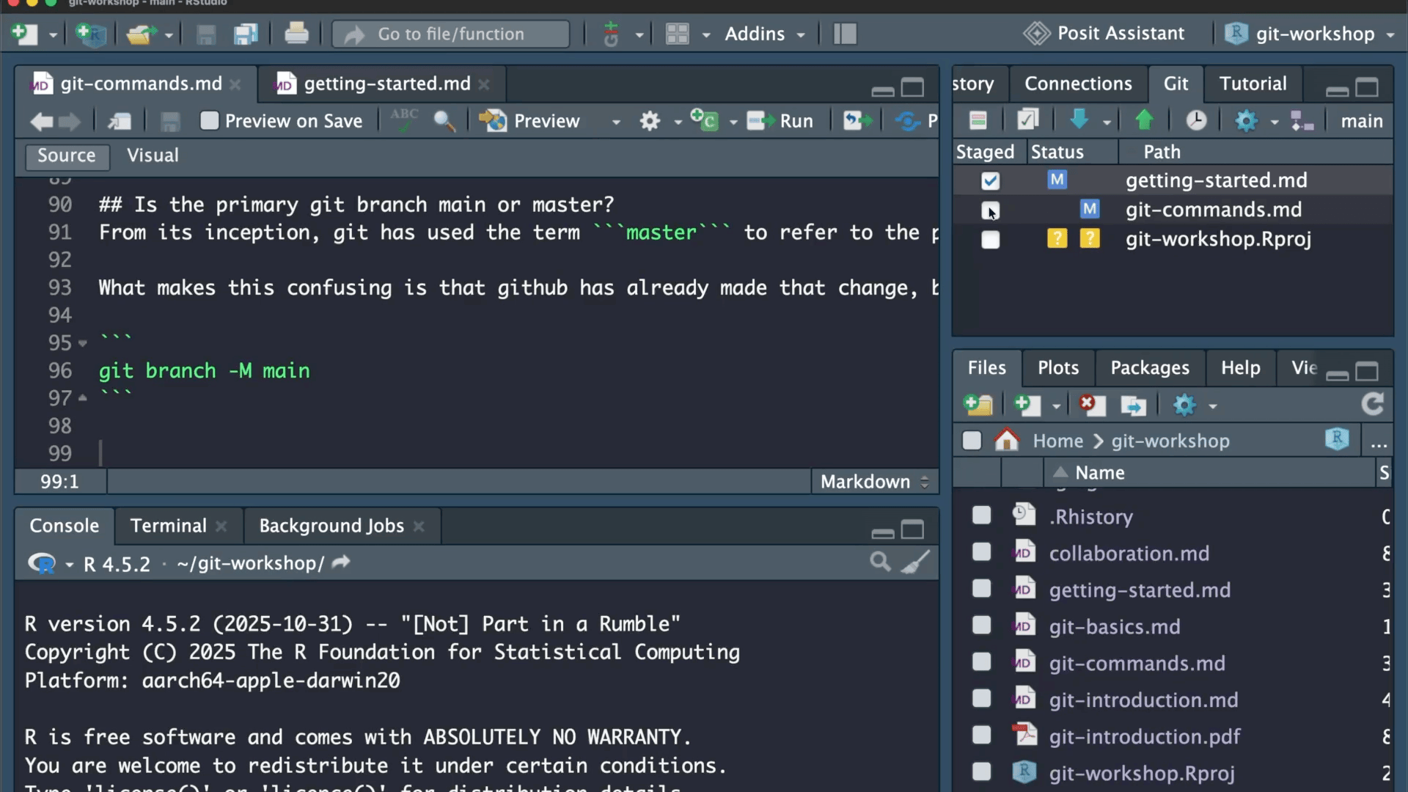Toggle the sidebar icon next to Addins
Screen dimensions: 1408x792
[x=846, y=34]
